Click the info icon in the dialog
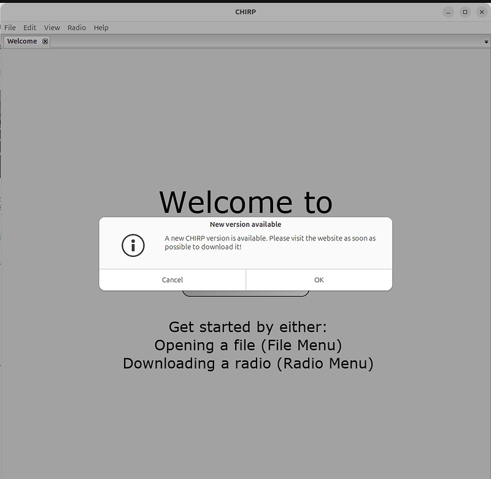The width and height of the screenshot is (491, 479). tap(133, 245)
